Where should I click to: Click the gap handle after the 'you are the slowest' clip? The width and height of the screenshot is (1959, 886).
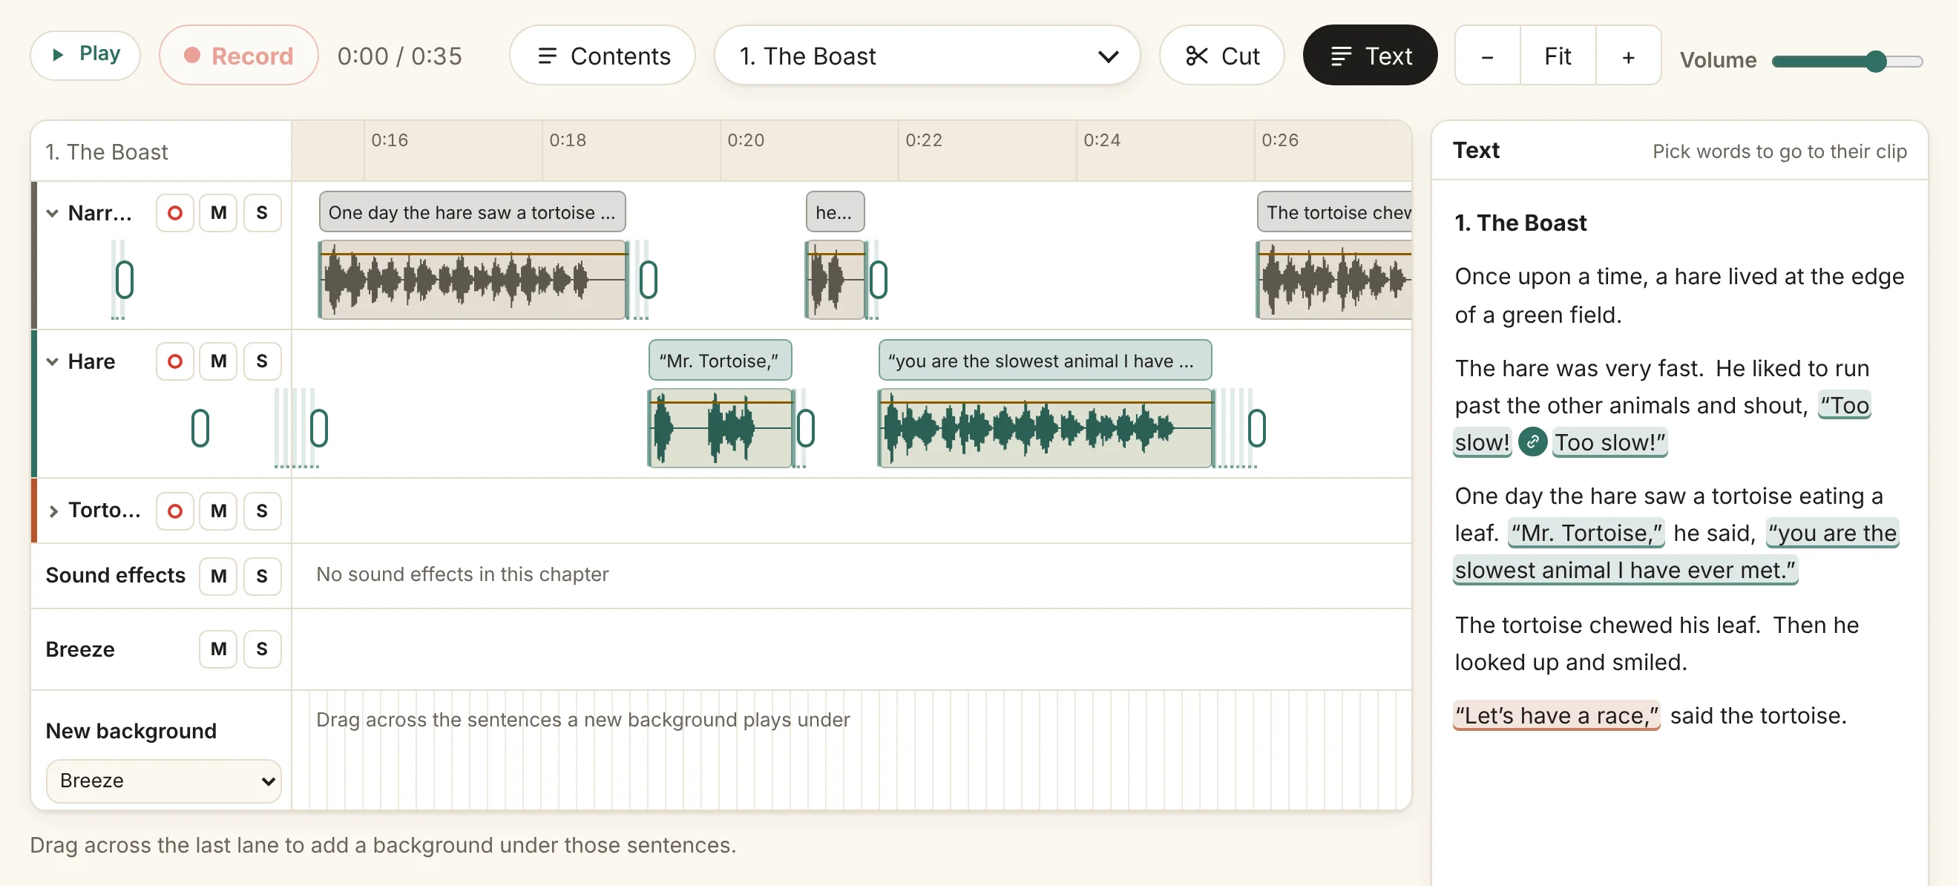[1256, 428]
